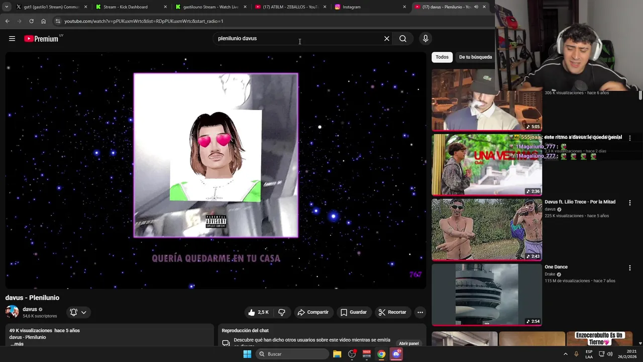
Task: Expand the description with ...más
Action: coord(17,344)
